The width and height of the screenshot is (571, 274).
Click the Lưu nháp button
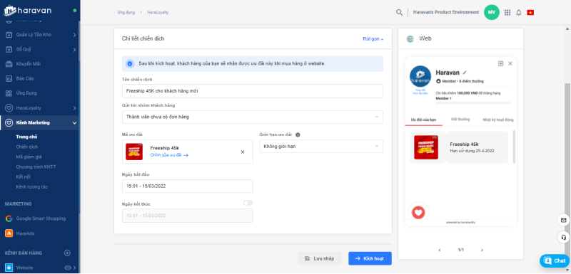click(320, 258)
